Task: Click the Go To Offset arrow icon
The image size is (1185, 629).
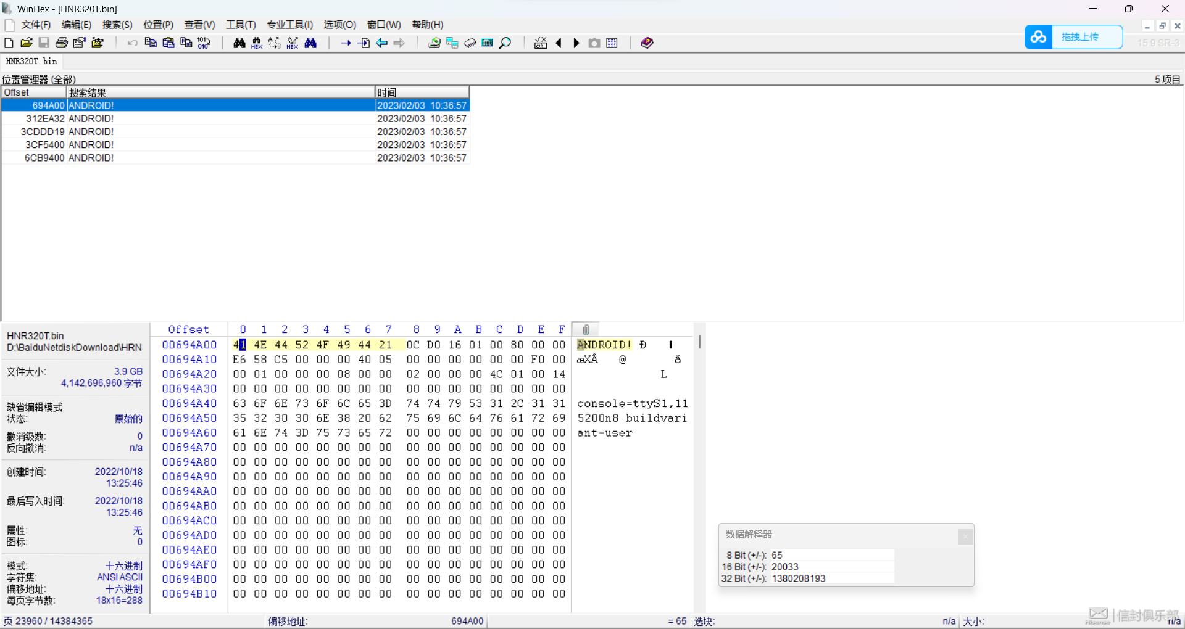Action: 346,43
